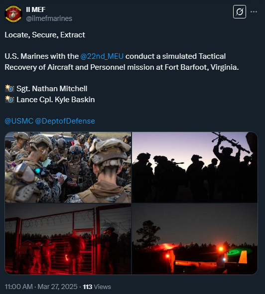Open the Grok slash-circle icon

tap(239, 12)
